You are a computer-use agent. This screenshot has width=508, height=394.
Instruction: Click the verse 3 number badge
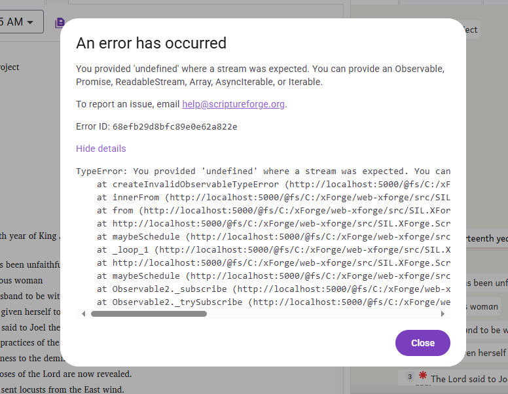click(409, 377)
